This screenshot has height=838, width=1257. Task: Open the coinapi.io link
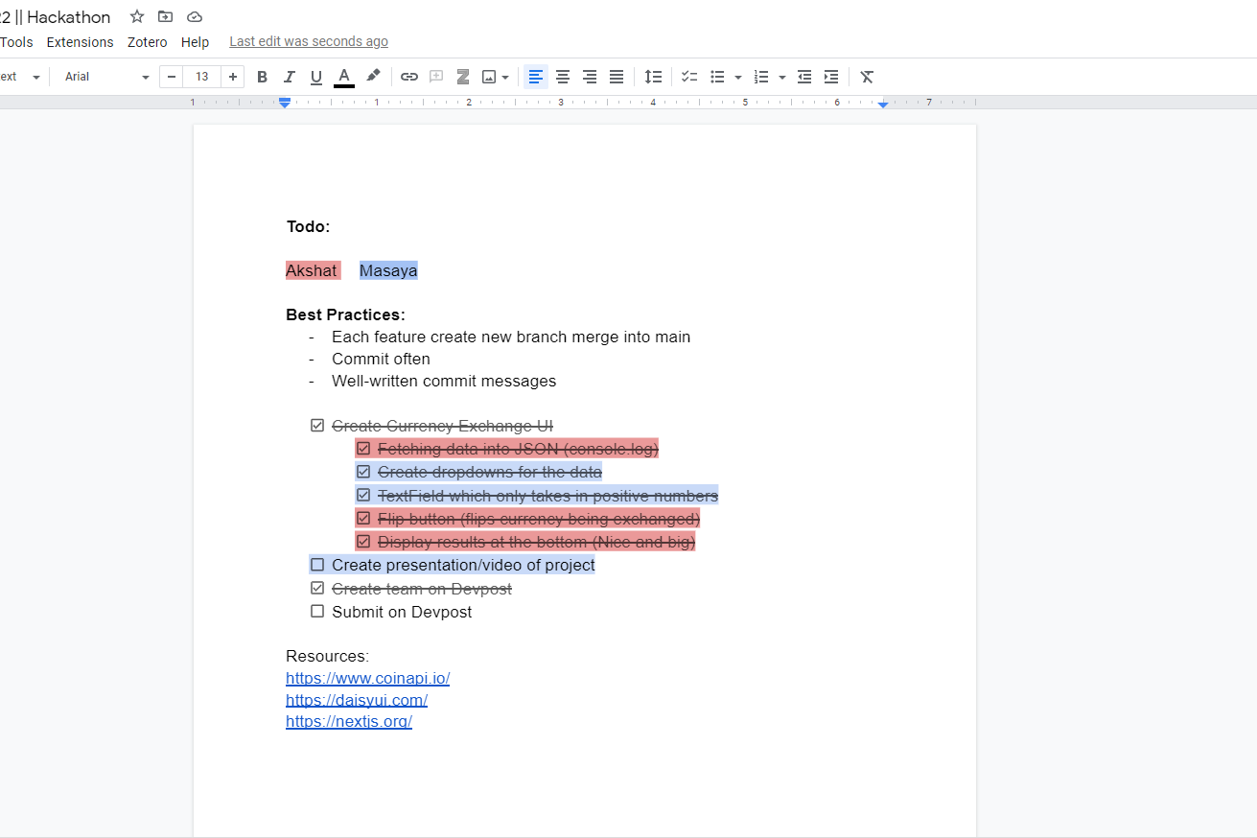pyautogui.click(x=368, y=678)
